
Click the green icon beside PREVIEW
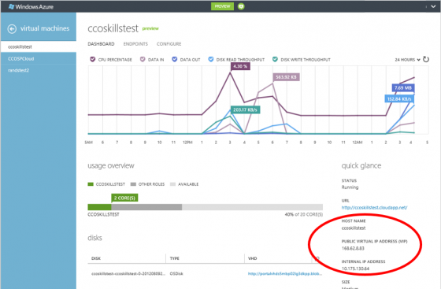[241, 6]
